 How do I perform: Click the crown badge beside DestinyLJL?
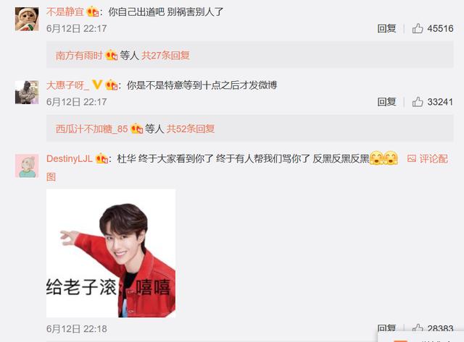point(101,159)
